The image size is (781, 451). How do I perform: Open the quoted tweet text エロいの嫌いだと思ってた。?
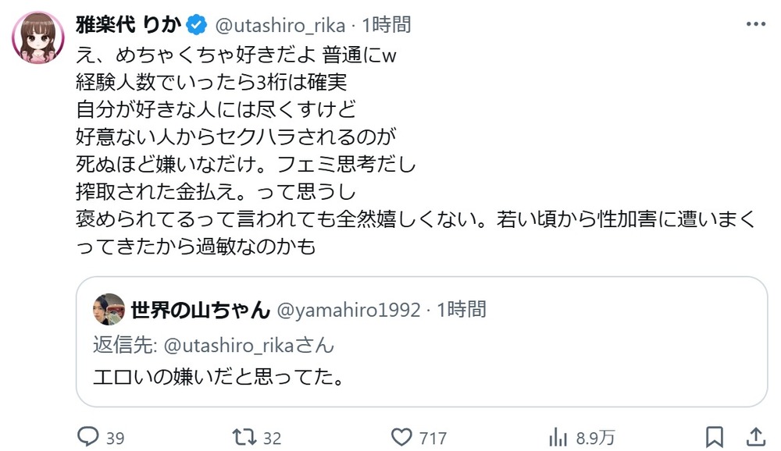(x=219, y=376)
